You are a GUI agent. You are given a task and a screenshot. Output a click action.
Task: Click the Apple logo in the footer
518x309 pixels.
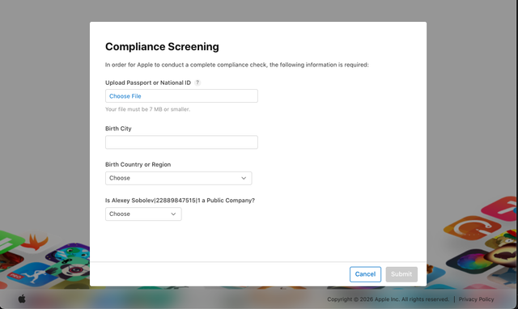pyautogui.click(x=22, y=299)
